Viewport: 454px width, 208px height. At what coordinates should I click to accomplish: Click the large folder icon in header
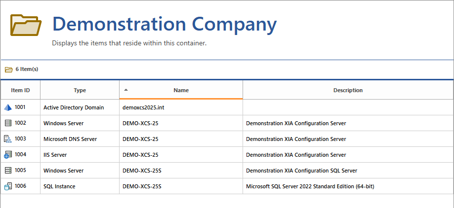(26, 26)
